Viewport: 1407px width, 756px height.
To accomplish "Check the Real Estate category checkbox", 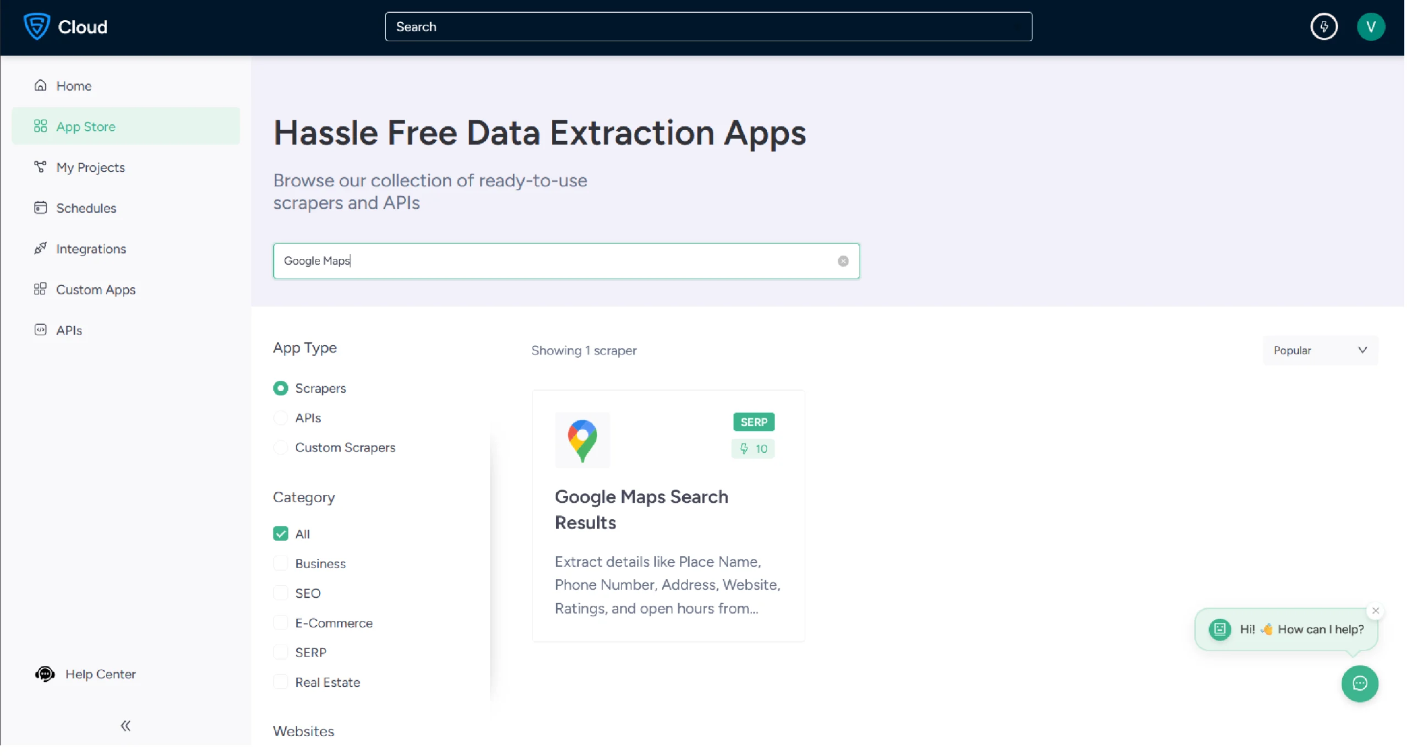I will [280, 682].
